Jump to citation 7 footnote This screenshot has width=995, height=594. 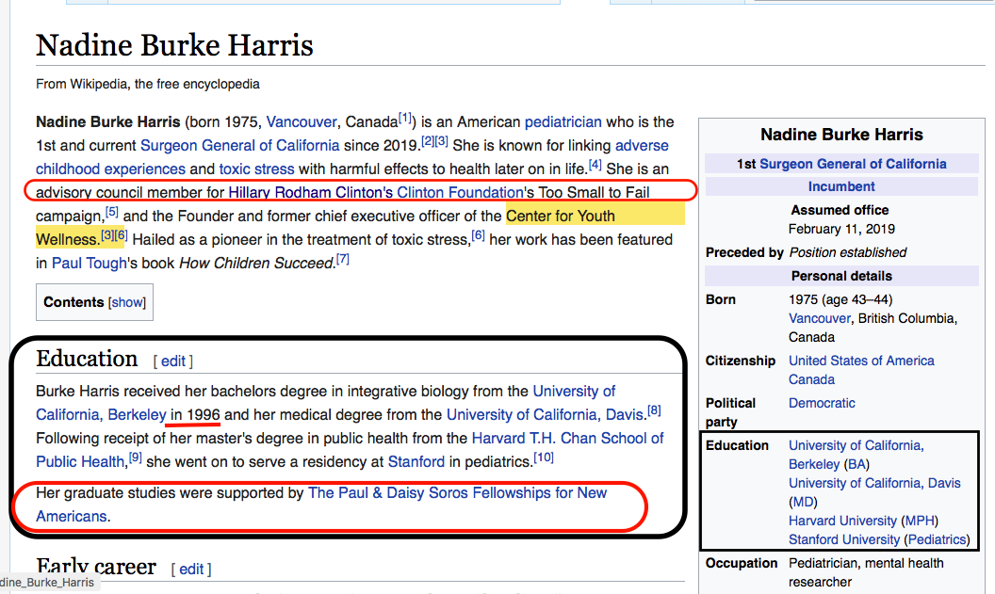click(342, 260)
